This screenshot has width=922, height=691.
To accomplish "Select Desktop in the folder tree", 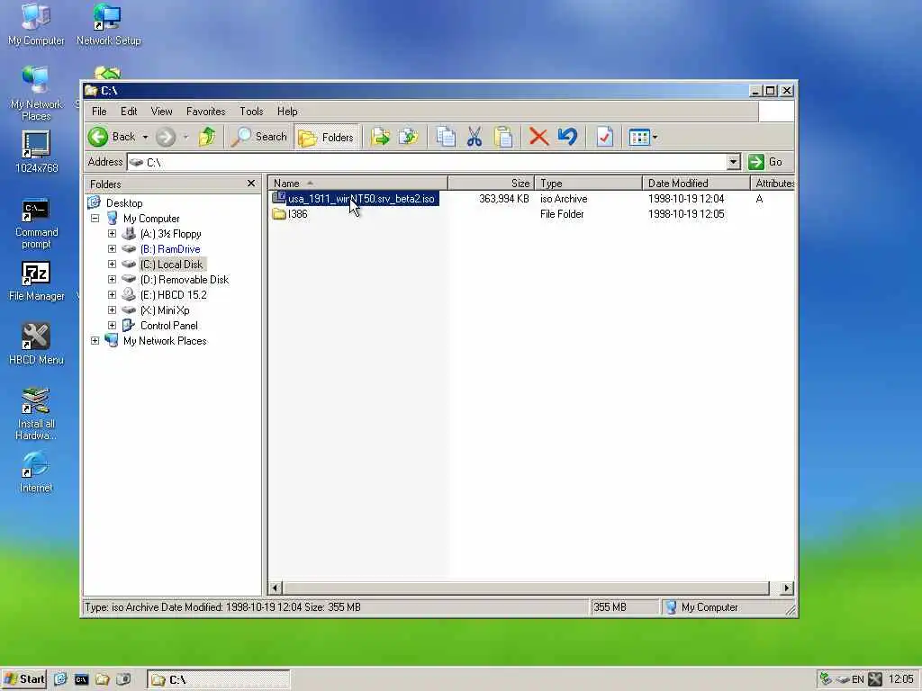I will pos(124,202).
